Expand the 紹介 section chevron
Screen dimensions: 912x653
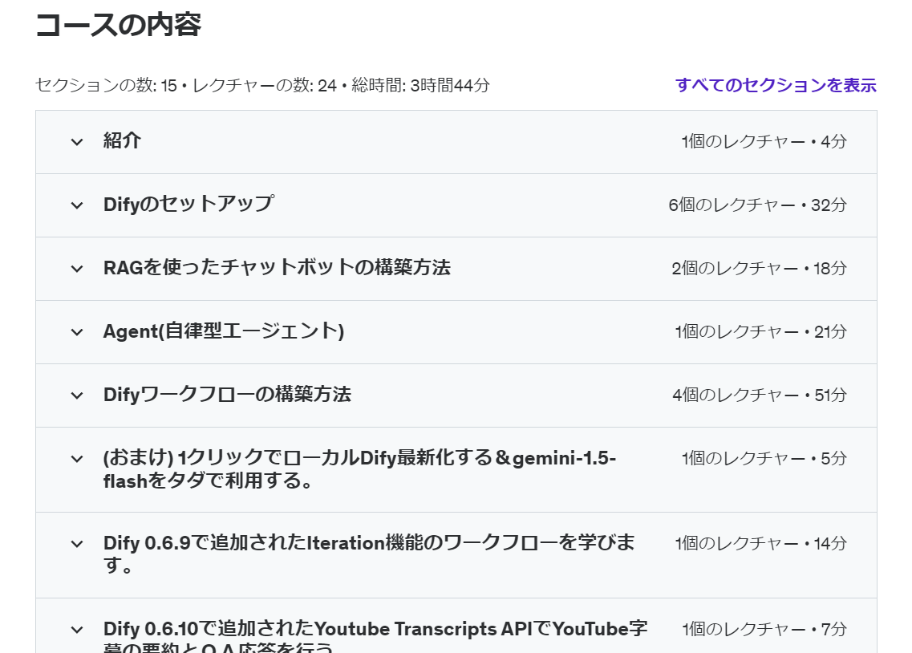(76, 141)
